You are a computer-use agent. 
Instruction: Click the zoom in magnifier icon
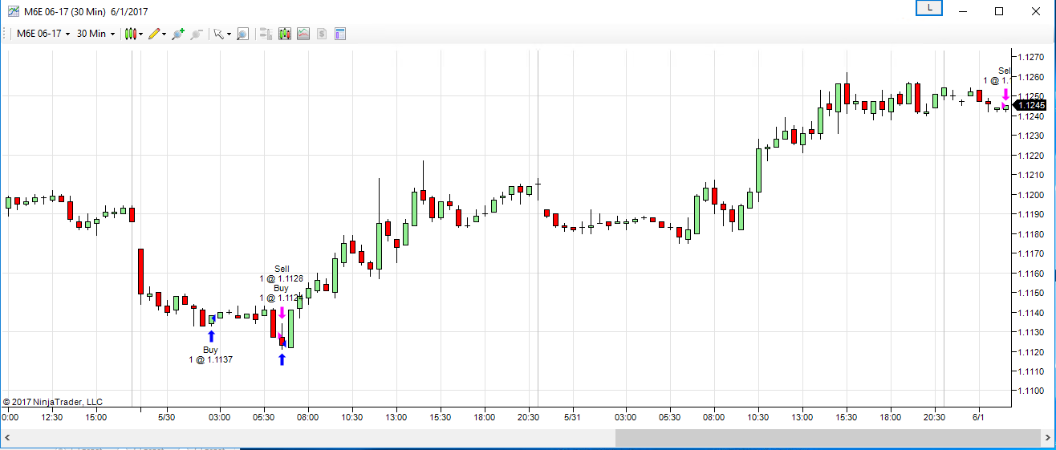tap(178, 34)
